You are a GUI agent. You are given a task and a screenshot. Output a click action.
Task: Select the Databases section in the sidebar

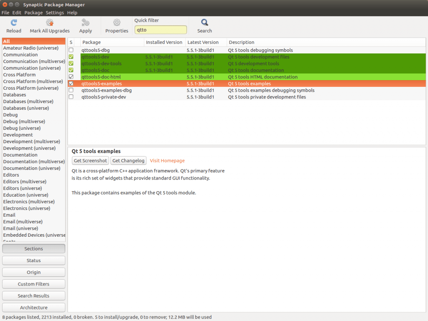[14, 95]
